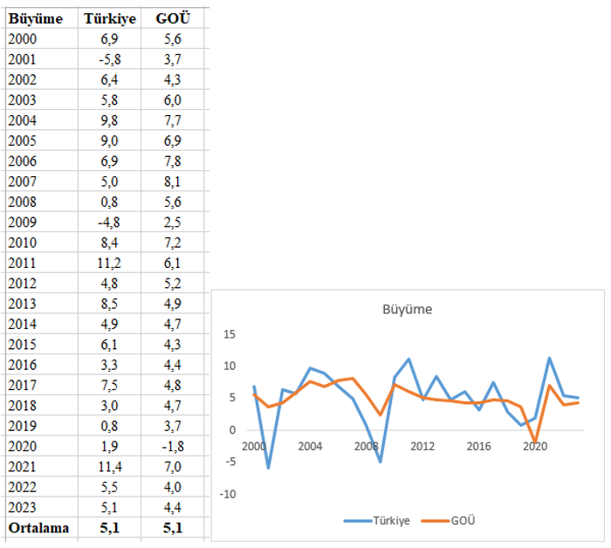The height and width of the screenshot is (548, 611).
Task: Click the "Ortalama" row label cell
Action: (38, 528)
